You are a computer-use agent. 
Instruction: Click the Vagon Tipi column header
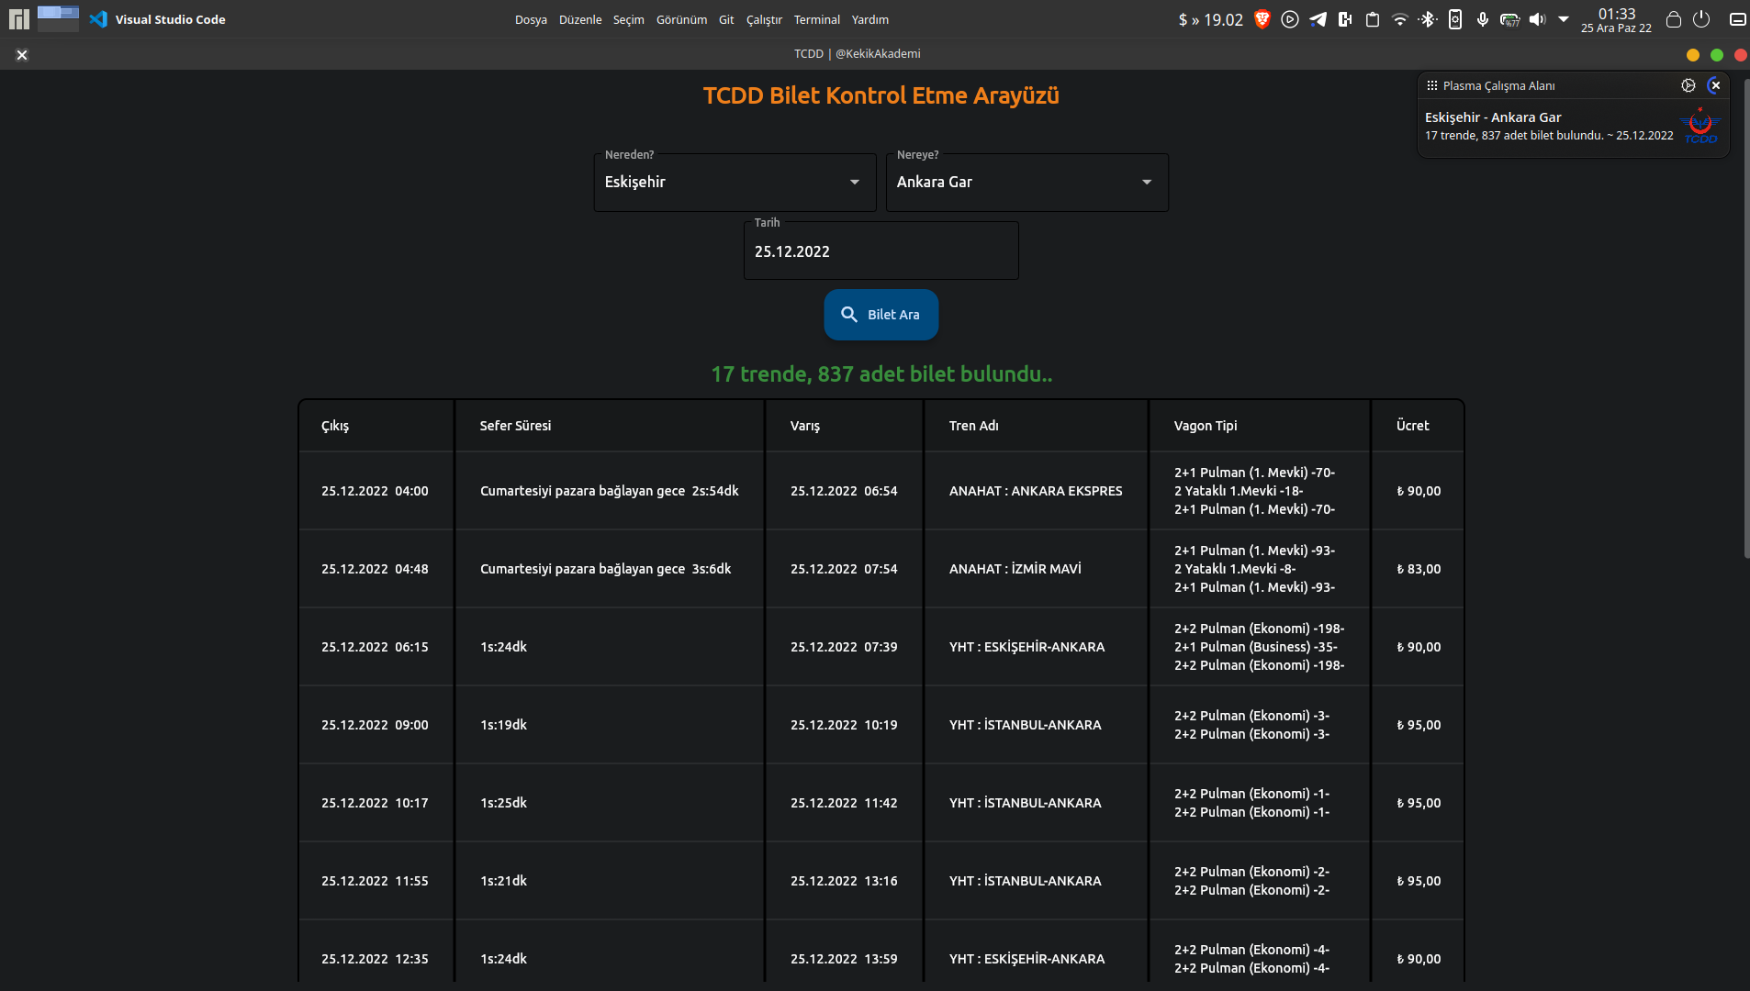[1206, 426]
